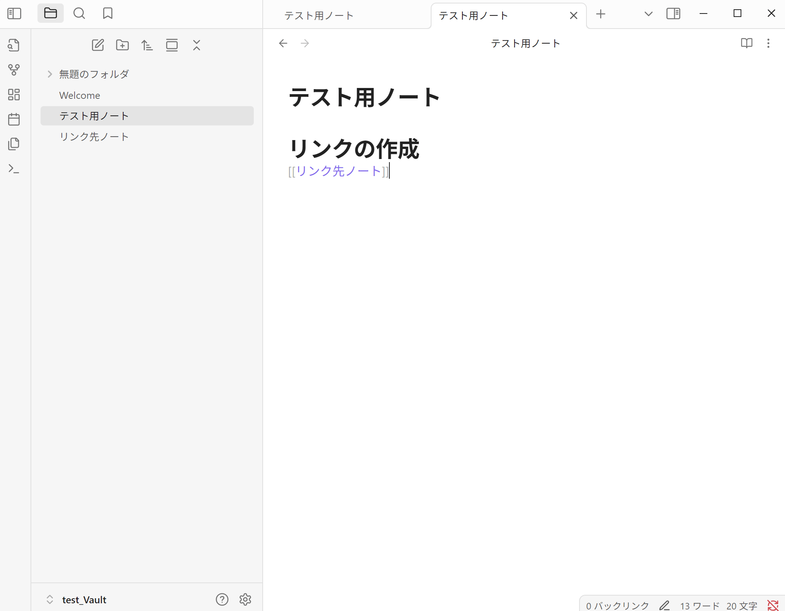785x611 pixels.
Task: Open the help dialog
Action: point(222,599)
